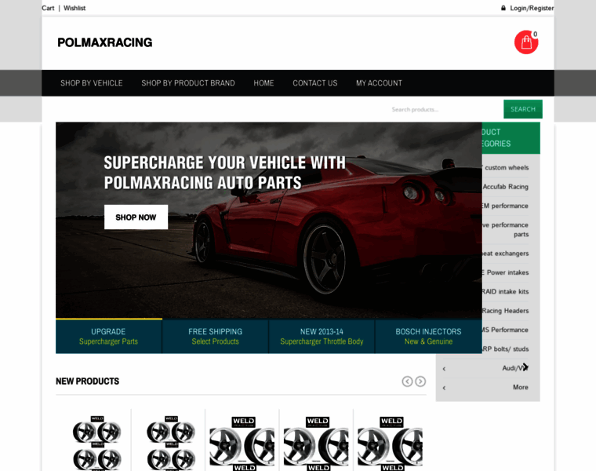596x471 pixels.
Task: Click the lock icon beside Login/Register
Action: click(x=503, y=8)
